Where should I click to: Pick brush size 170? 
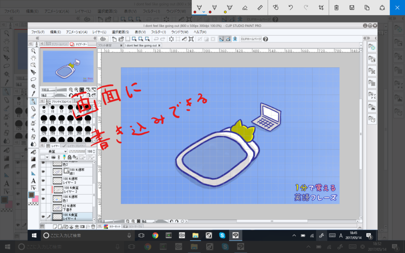point(61,130)
